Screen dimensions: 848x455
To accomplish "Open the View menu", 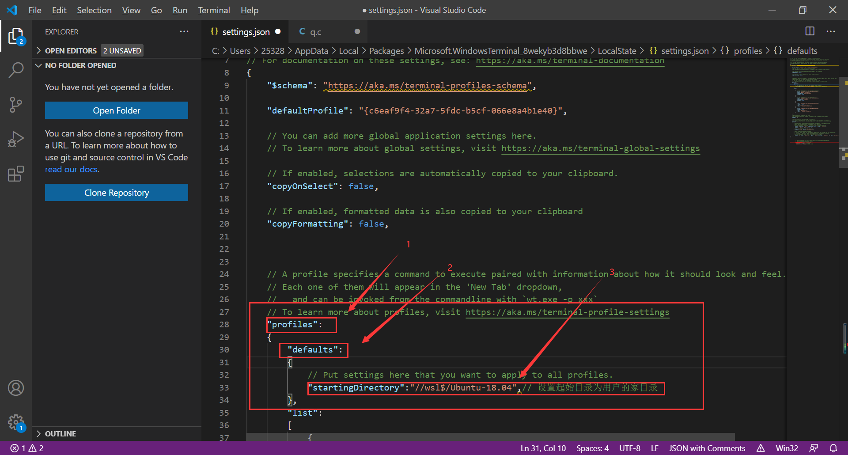I will (x=131, y=10).
